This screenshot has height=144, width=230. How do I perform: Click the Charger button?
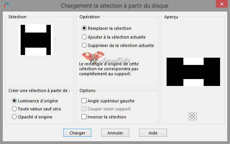tap(77, 133)
